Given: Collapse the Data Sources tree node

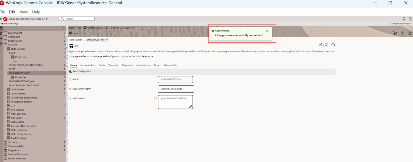Looking at the screenshot, I should pos(64,49).
